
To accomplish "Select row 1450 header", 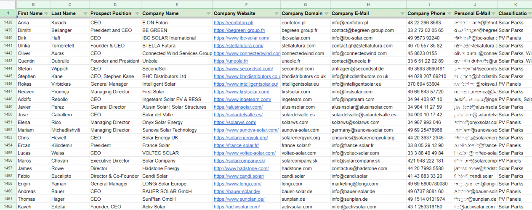I will [x=8, y=115].
